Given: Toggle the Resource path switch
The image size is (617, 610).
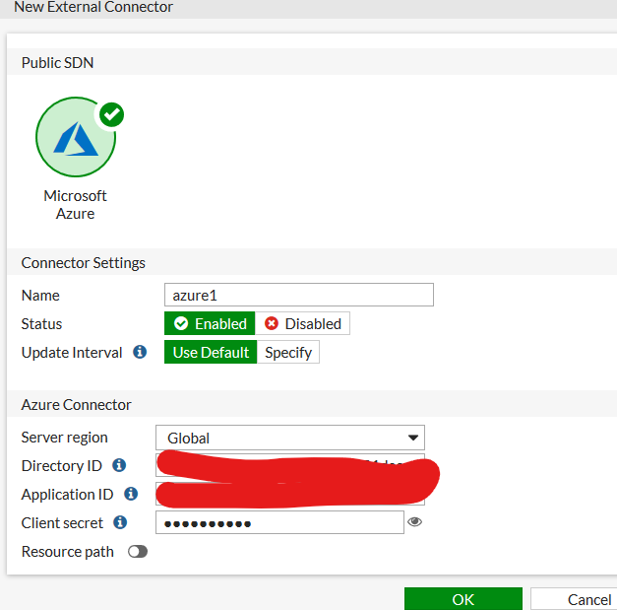Looking at the screenshot, I should pyautogui.click(x=138, y=551).
